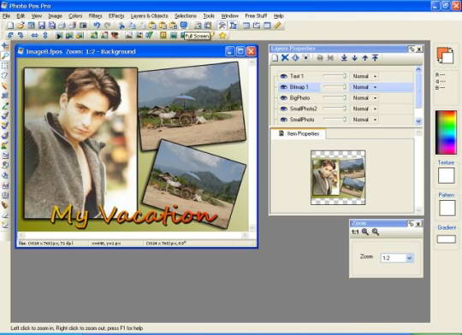462x335 pixels.
Task: Click the flip vertical double-arrow icon
Action: (45, 36)
